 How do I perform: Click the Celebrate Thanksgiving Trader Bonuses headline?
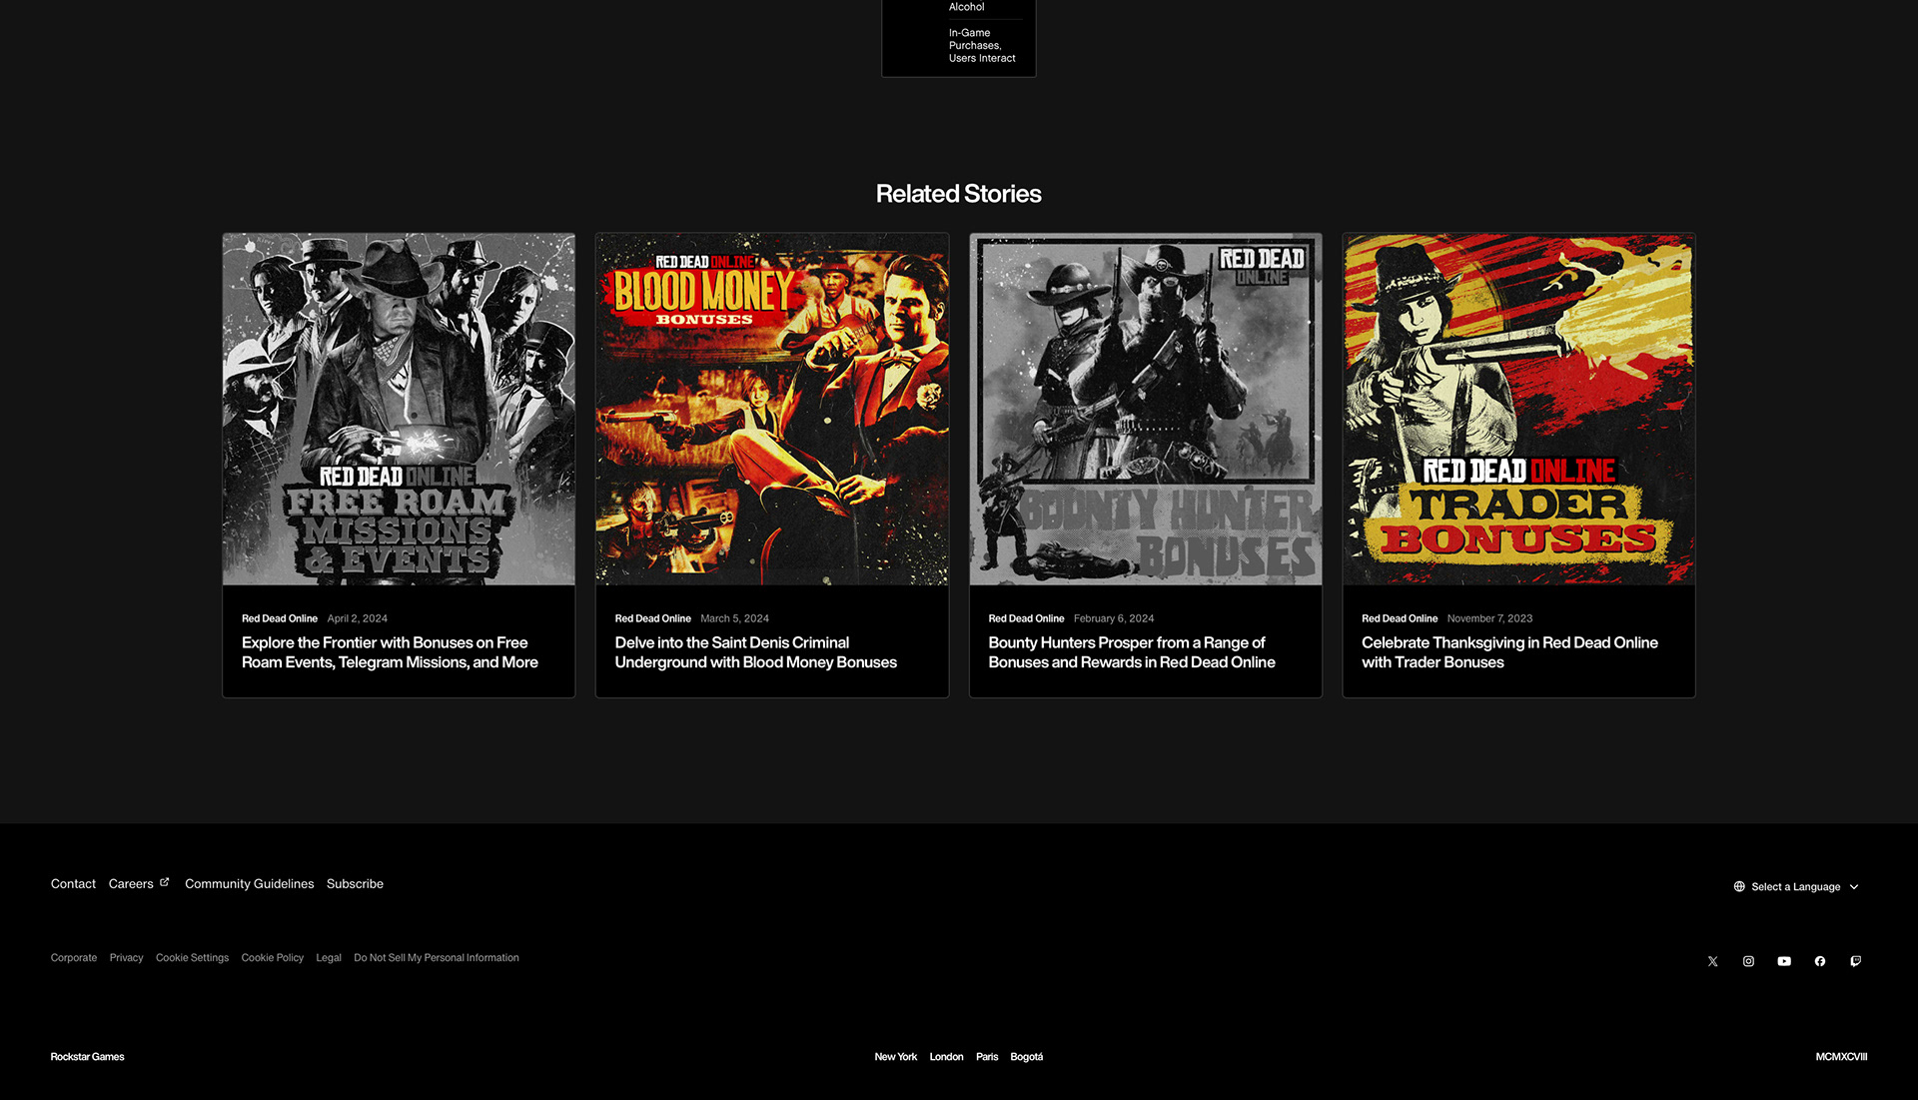(x=1508, y=652)
